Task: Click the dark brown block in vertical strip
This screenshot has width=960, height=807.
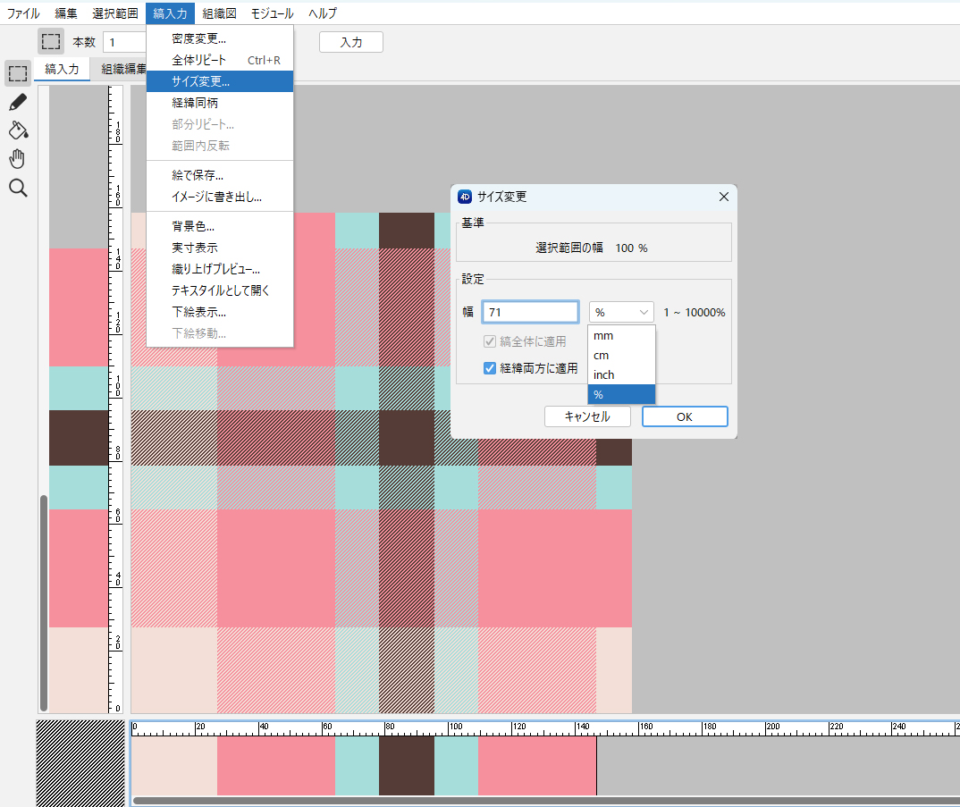Action: (79, 438)
